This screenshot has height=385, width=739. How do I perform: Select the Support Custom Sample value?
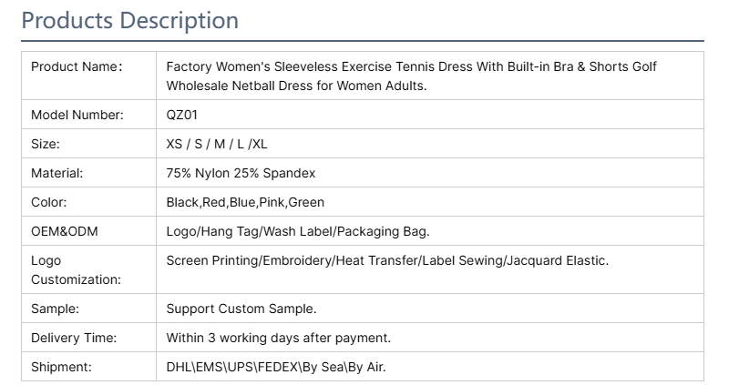tap(241, 309)
